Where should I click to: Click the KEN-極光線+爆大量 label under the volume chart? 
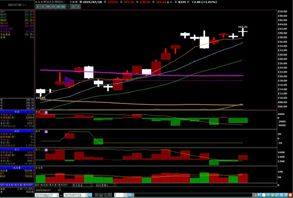tap(51, 185)
